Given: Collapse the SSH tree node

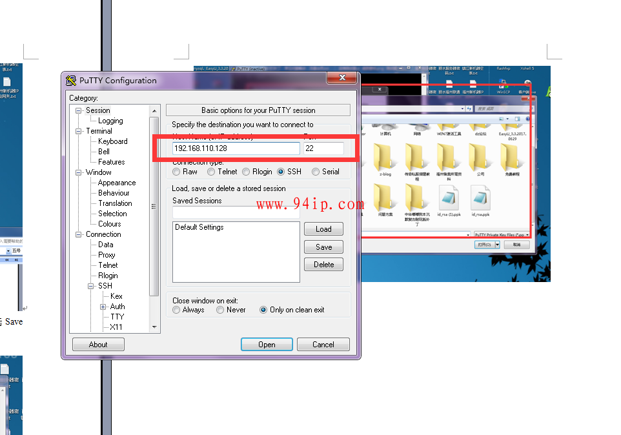Looking at the screenshot, I should coord(90,286).
